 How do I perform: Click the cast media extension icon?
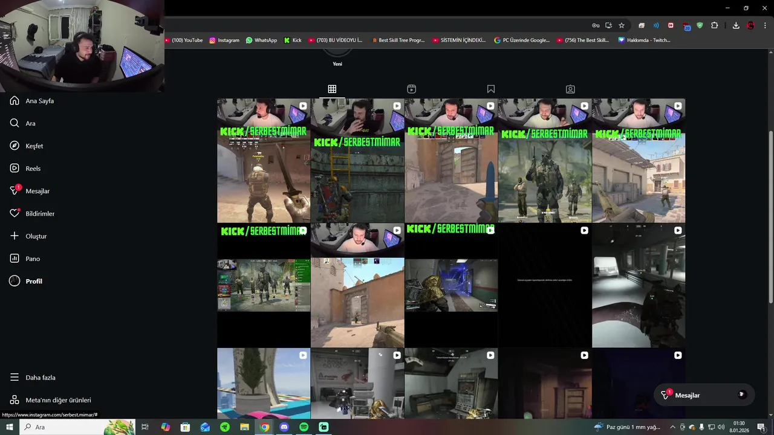[642, 25]
